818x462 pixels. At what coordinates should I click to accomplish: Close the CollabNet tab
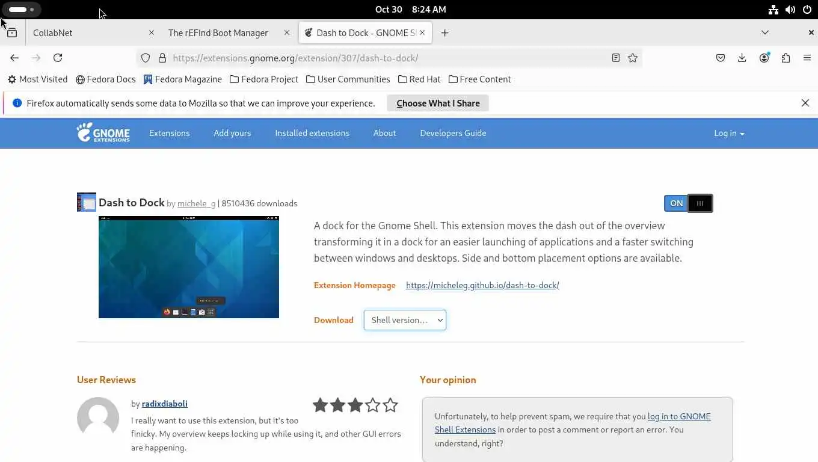click(x=152, y=32)
